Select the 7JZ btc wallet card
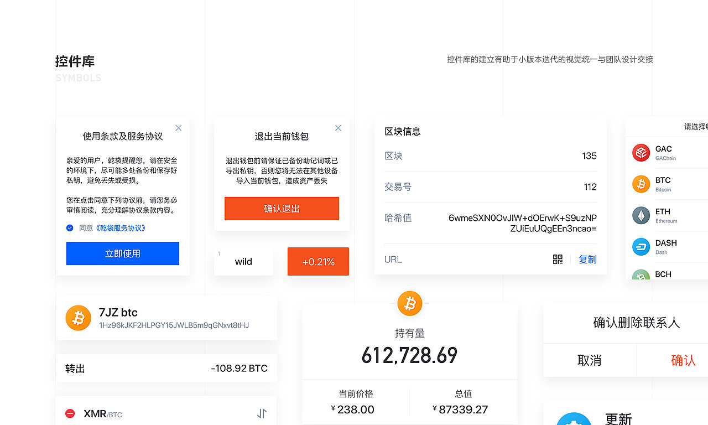Screen dimensions: 708x425 (x=166, y=318)
